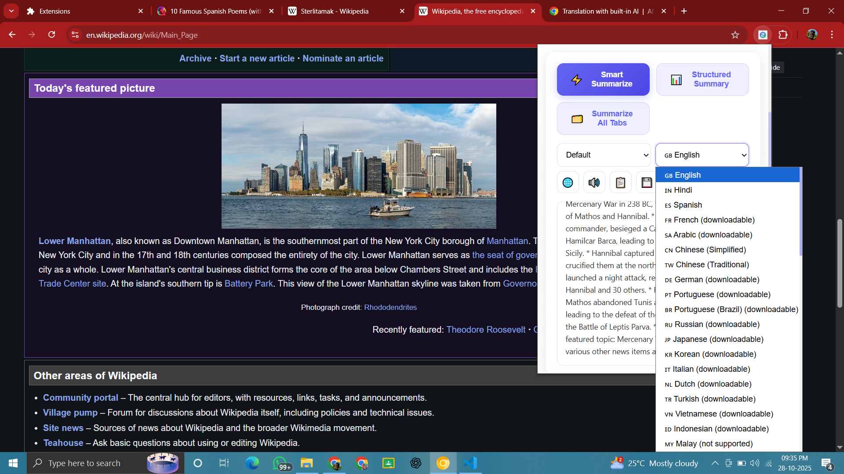The width and height of the screenshot is (844, 474).
Task: Open VS Code from the taskbar
Action: point(470,463)
